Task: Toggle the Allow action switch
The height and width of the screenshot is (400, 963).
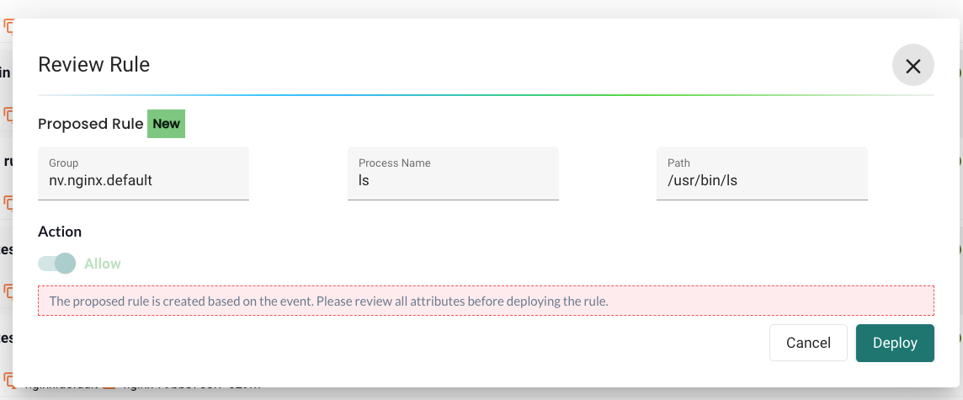Action: pyautogui.click(x=57, y=264)
